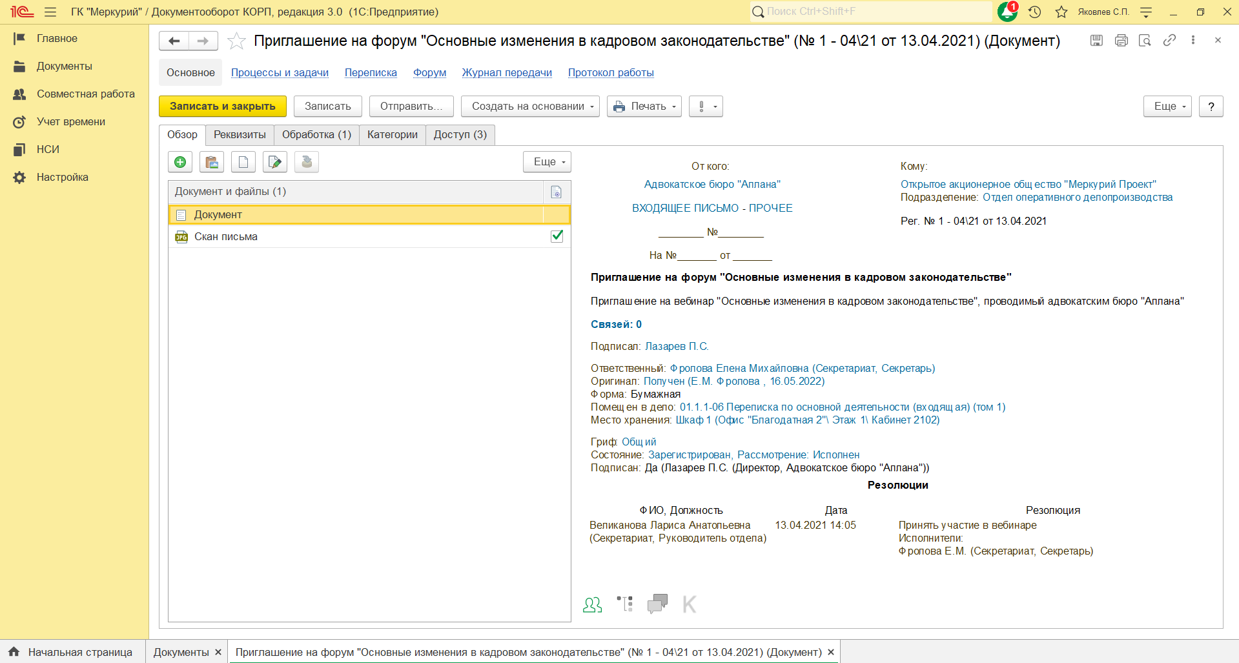1239x663 pixels.
Task: Click the grey K icon
Action: click(x=689, y=604)
